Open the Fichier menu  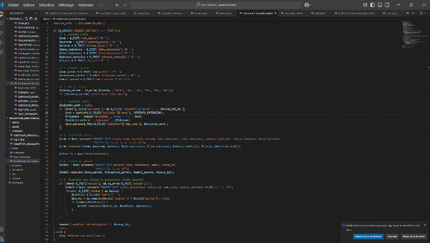pyautogui.click(x=13, y=4)
